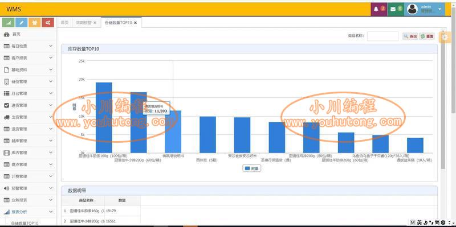
Task: Click the 业务报表 menu icon
Action: (7, 200)
